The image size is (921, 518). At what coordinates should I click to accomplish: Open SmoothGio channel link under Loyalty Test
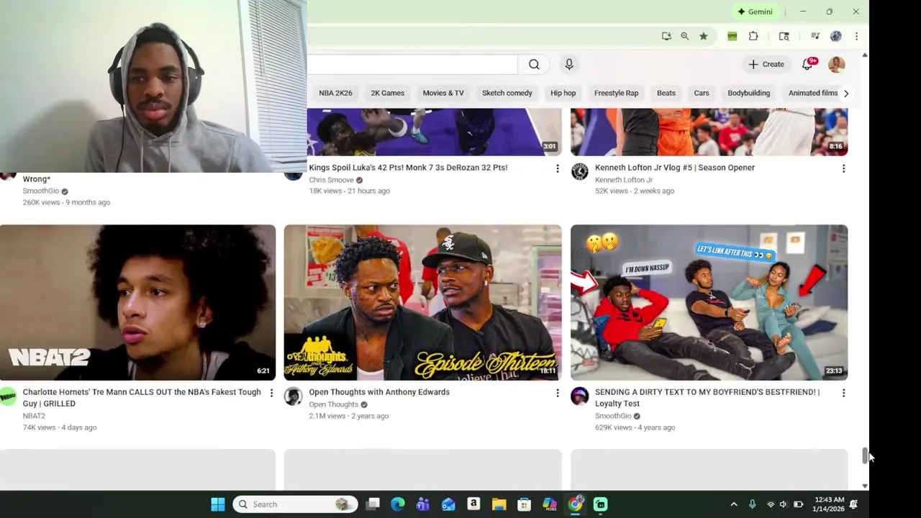(x=613, y=416)
